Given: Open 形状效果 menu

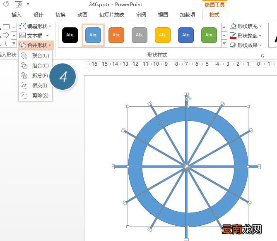Looking at the screenshot, I should tap(246, 45).
